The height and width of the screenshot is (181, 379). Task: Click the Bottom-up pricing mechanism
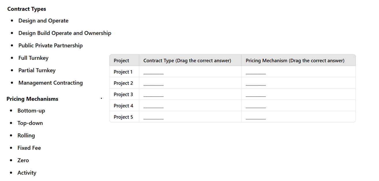(31, 111)
